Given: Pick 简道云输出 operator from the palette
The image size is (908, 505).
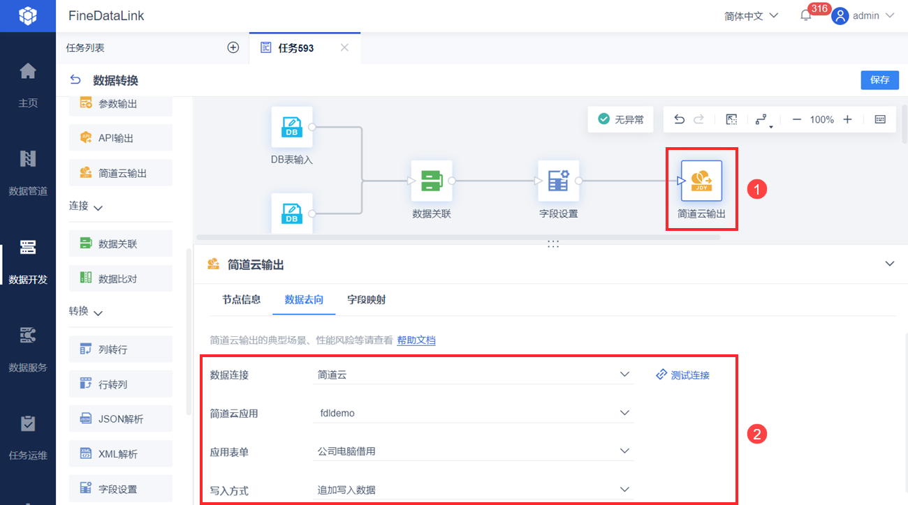Looking at the screenshot, I should [121, 172].
